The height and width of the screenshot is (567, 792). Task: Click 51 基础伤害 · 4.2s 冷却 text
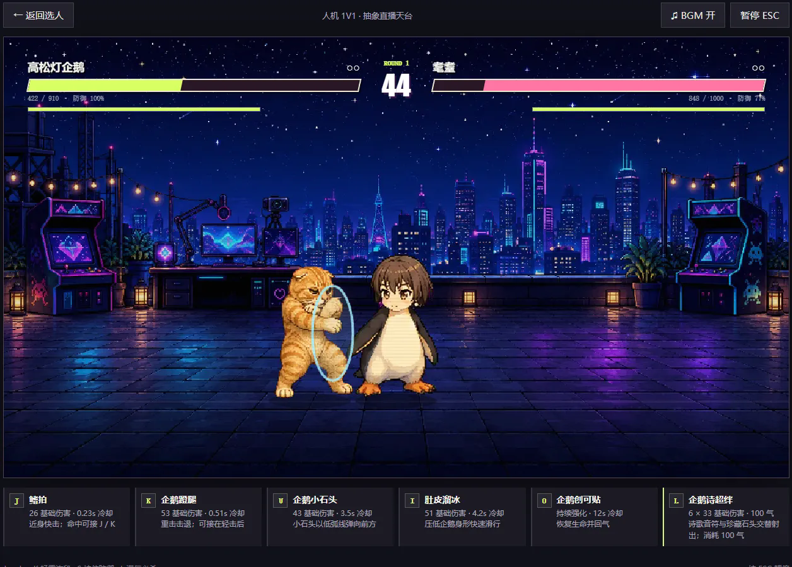point(464,513)
